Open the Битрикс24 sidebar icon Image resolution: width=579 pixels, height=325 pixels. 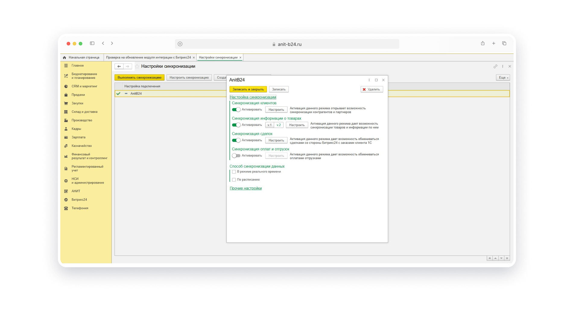[66, 200]
